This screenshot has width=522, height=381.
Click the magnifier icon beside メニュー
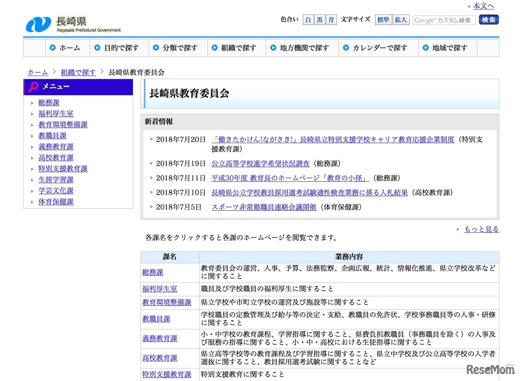[x=33, y=87]
